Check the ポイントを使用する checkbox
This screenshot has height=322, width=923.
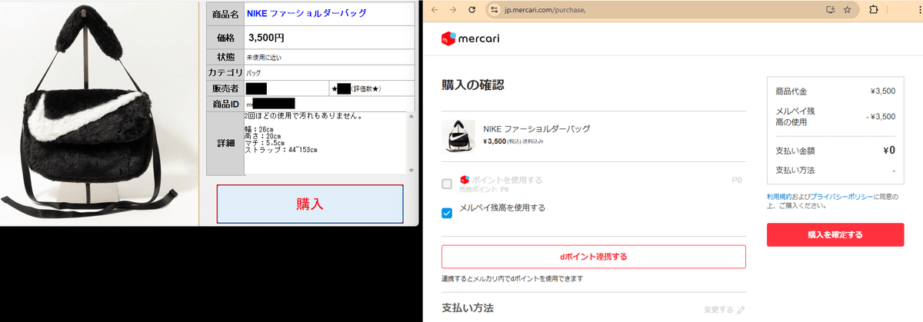447,184
